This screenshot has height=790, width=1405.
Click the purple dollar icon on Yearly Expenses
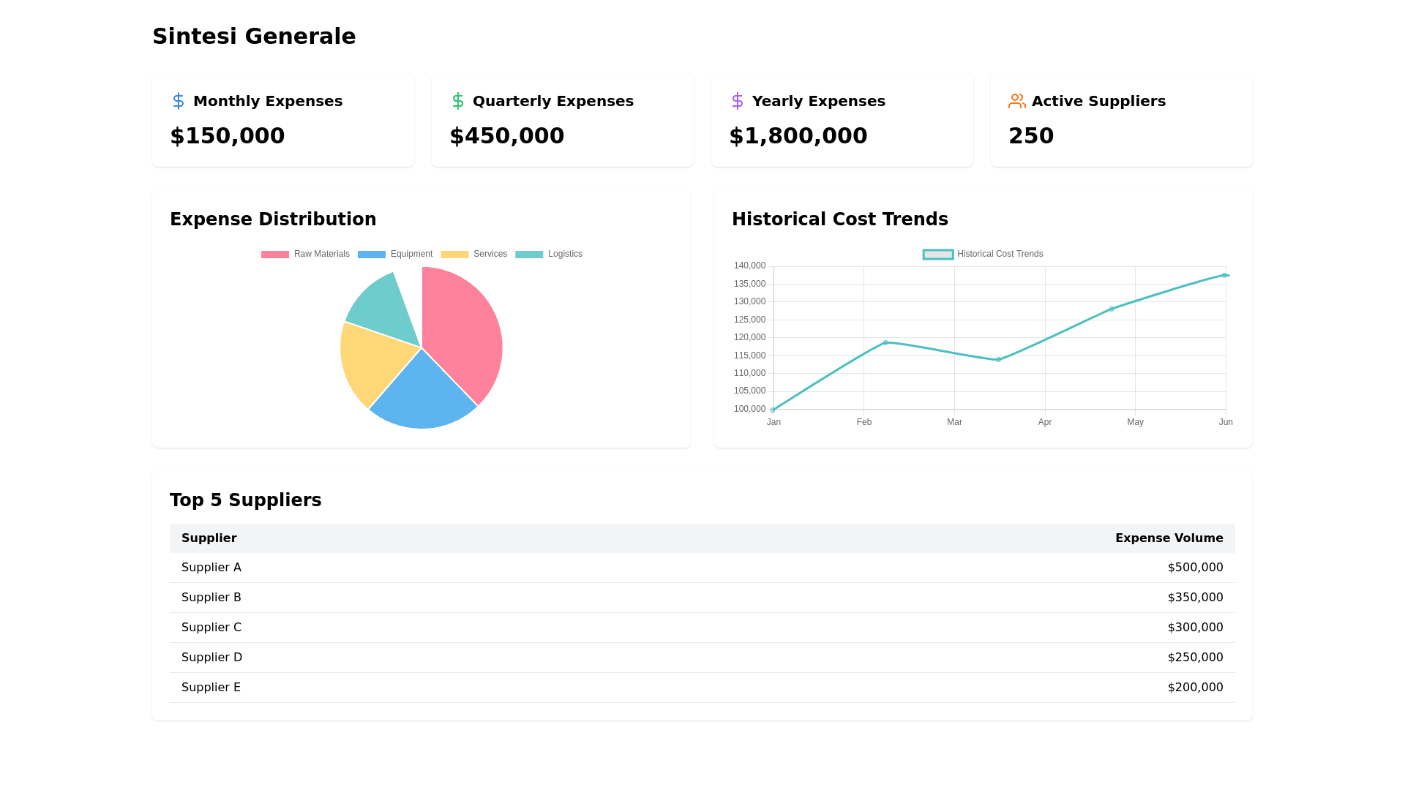[737, 101]
